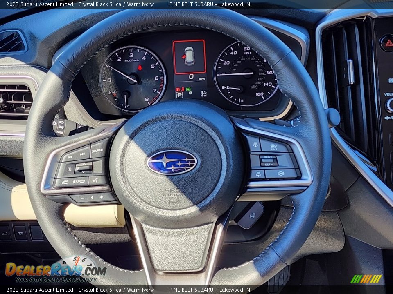Tap the phone call pickup icon
The width and height of the screenshot is (393, 294).
point(65,183)
